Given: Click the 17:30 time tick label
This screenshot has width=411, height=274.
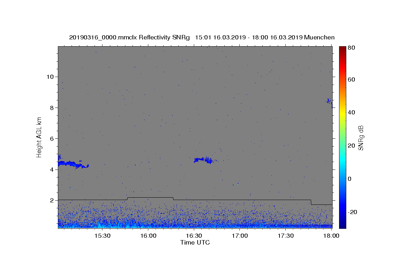Looking at the screenshot, I should [285, 236].
